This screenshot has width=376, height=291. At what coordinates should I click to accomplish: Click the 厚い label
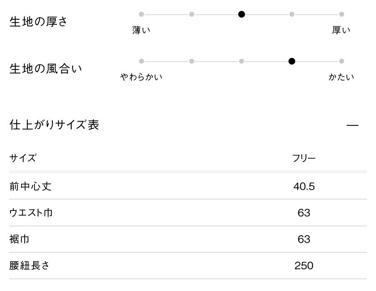pyautogui.click(x=341, y=30)
